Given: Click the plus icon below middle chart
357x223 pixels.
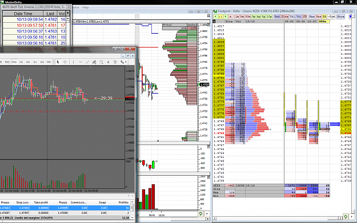Looking at the screenshot, I should click(207, 214).
